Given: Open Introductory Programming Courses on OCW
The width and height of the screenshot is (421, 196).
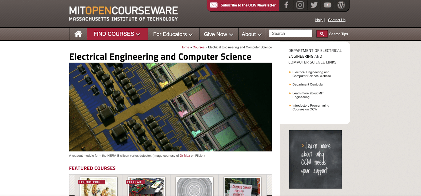Looking at the screenshot, I should (311, 107).
